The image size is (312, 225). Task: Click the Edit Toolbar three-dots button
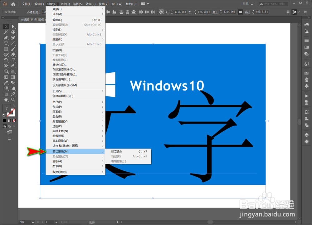(x=9, y=140)
